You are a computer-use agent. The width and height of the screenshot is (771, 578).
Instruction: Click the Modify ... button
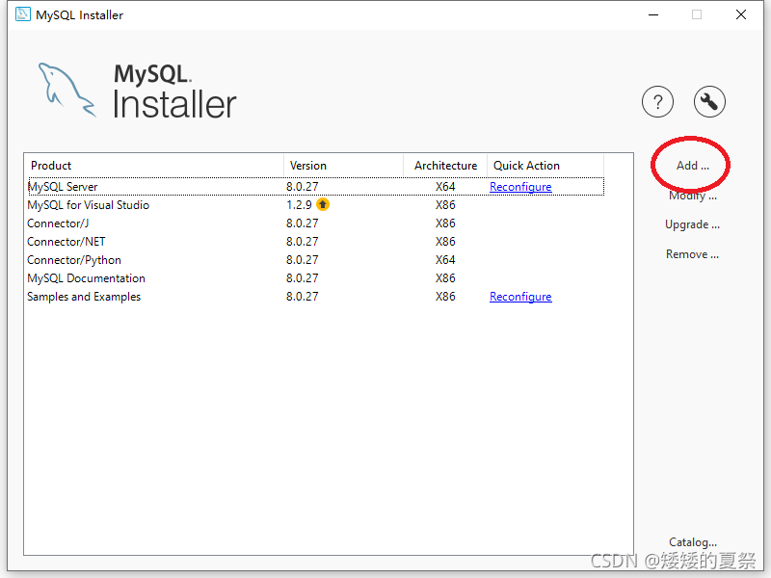tap(692, 196)
